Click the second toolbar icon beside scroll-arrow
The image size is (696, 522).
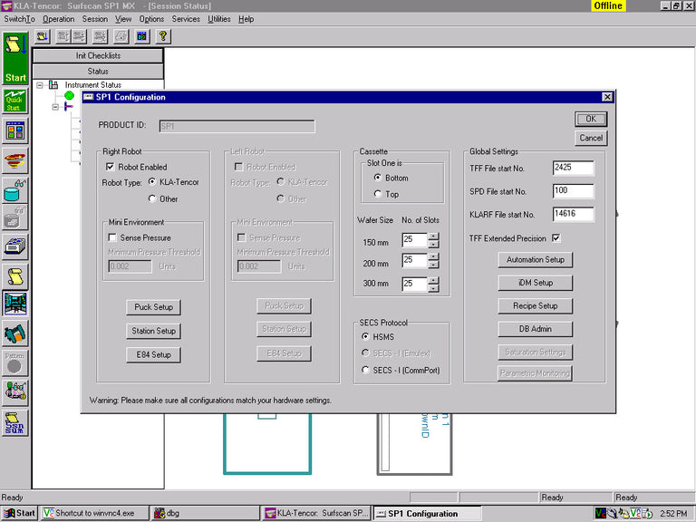[63, 36]
